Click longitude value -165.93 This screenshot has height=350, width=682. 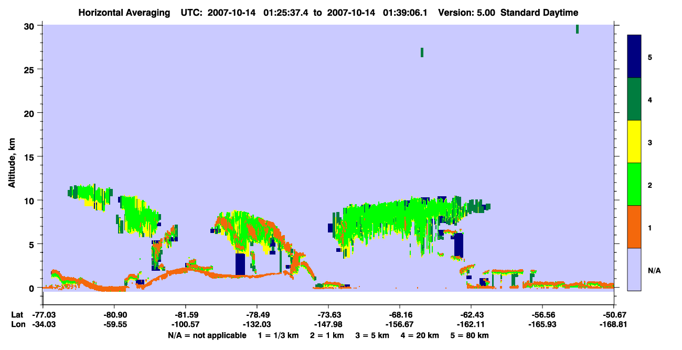[x=542, y=324]
